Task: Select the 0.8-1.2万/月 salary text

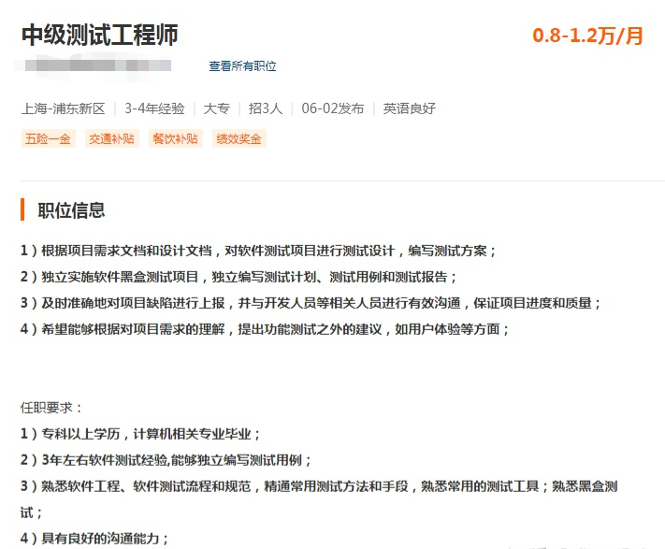Action: (587, 36)
